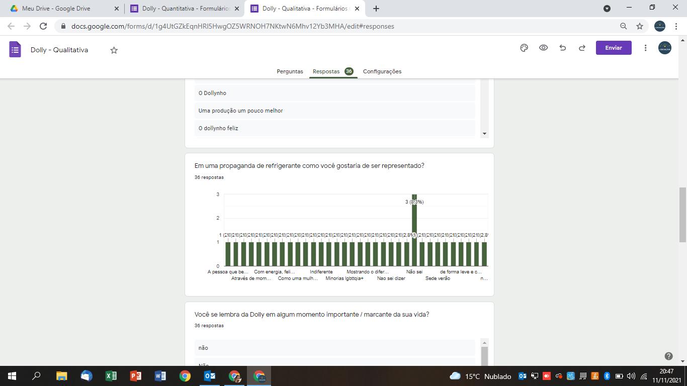Open the form's more options menu

coord(645,48)
